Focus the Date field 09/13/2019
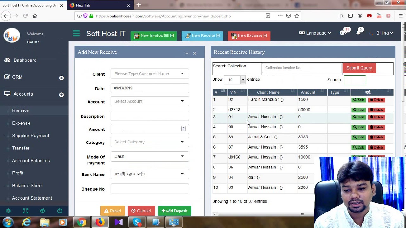This screenshot has height=228, width=406. [150, 88]
